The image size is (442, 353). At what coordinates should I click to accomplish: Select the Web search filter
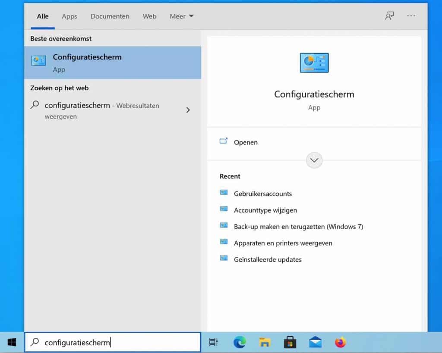point(149,16)
